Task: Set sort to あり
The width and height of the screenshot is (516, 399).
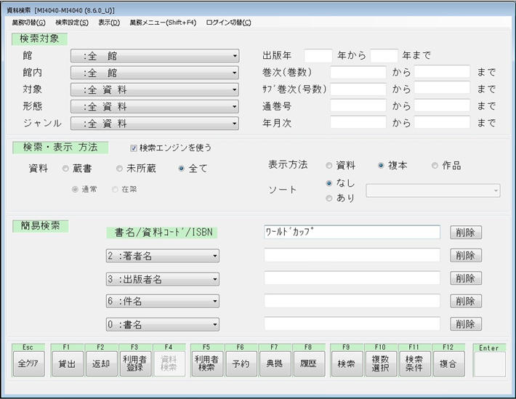Action: 328,198
